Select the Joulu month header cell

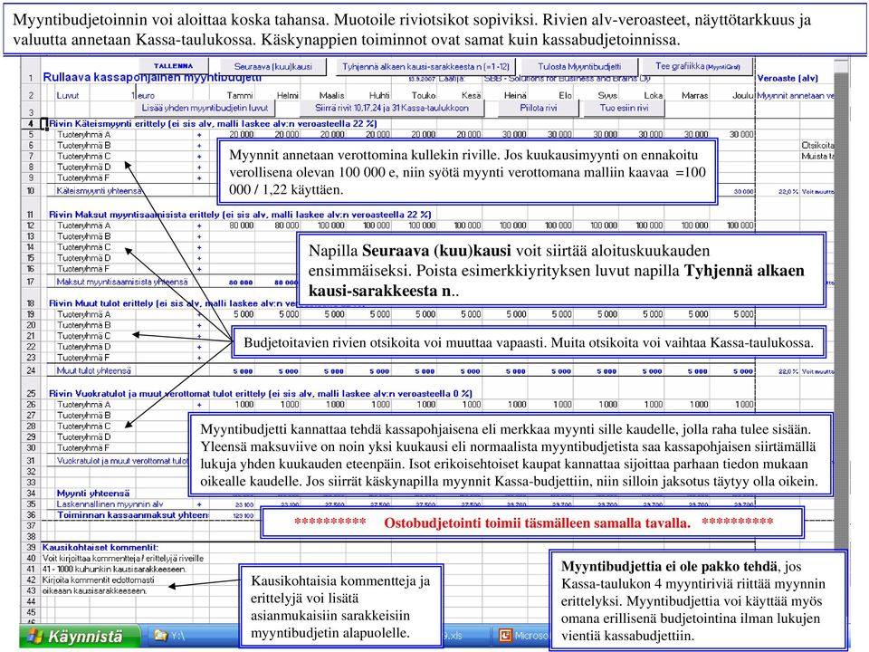[742, 95]
